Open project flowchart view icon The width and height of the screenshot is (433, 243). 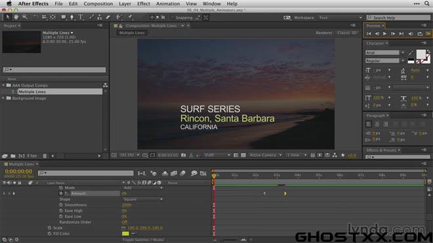tap(105, 85)
